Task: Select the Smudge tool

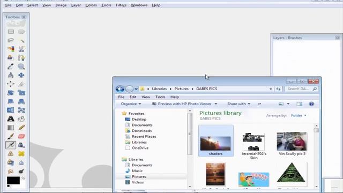Action: pyautogui.click(x=11, y=171)
